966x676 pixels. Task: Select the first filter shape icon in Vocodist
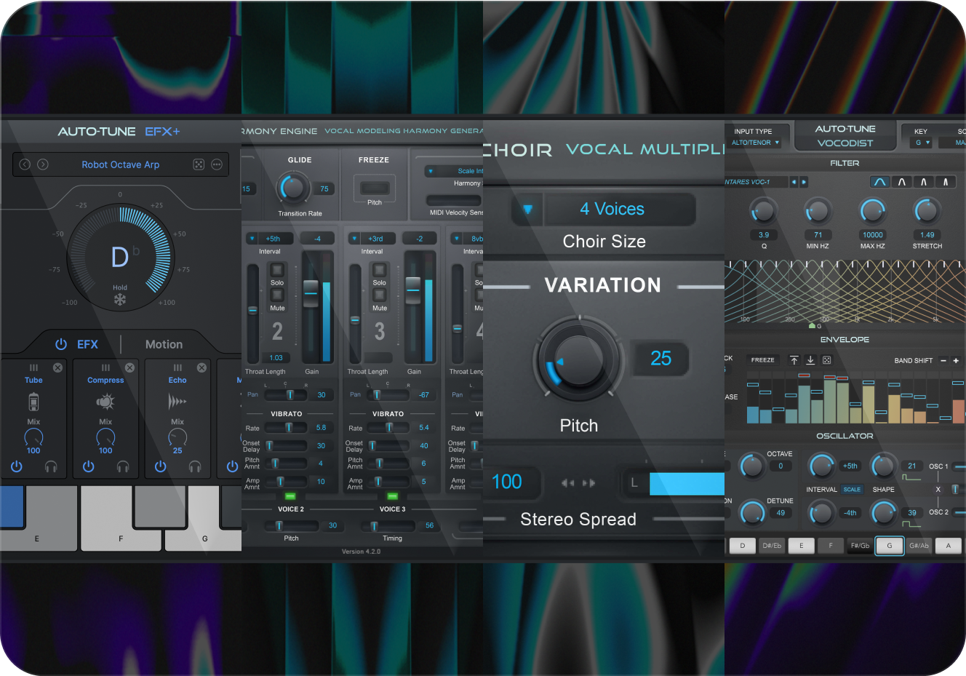click(x=880, y=181)
